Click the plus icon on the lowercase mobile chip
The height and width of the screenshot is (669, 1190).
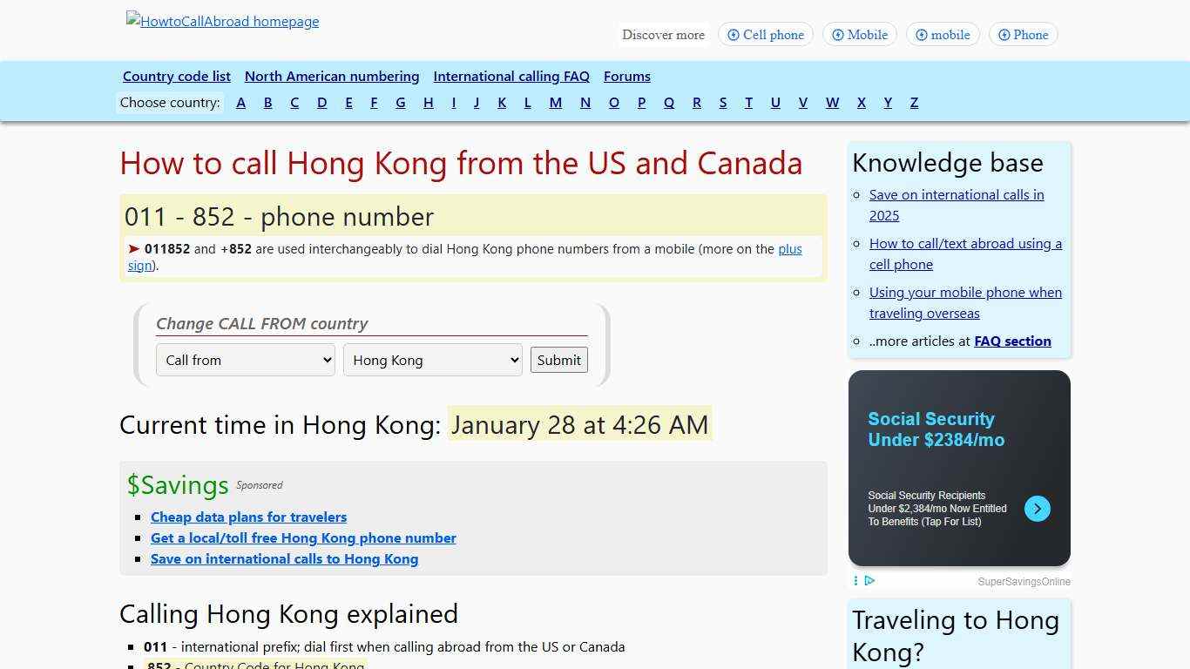[921, 35]
